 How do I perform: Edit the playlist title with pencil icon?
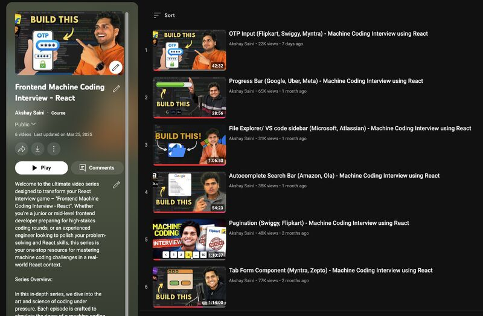(116, 89)
